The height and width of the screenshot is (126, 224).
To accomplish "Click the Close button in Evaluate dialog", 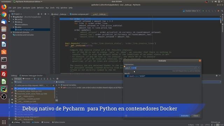I will (x=196, y=116).
